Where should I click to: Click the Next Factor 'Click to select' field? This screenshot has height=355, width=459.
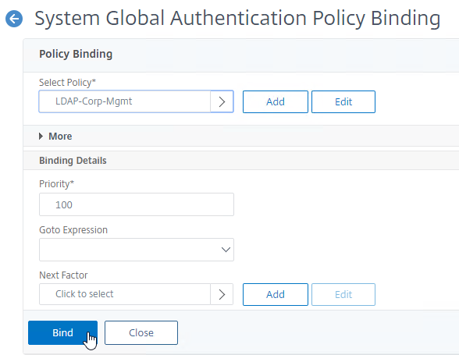(x=125, y=294)
